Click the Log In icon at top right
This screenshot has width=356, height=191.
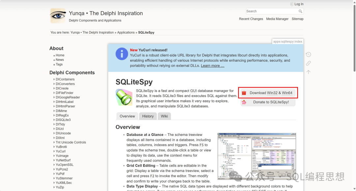point(291,4)
